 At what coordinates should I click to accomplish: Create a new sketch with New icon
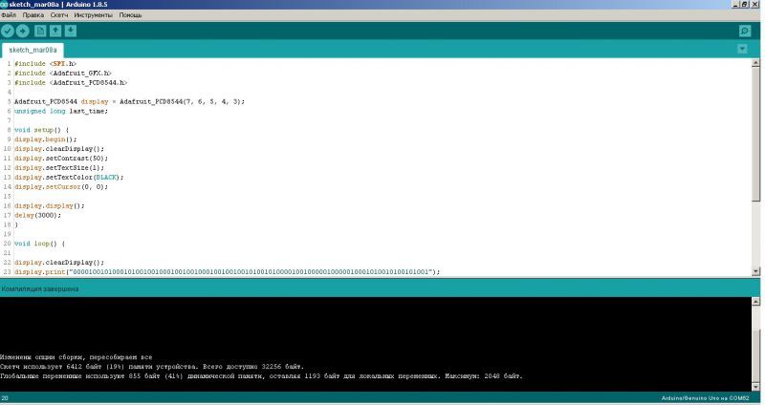point(40,32)
